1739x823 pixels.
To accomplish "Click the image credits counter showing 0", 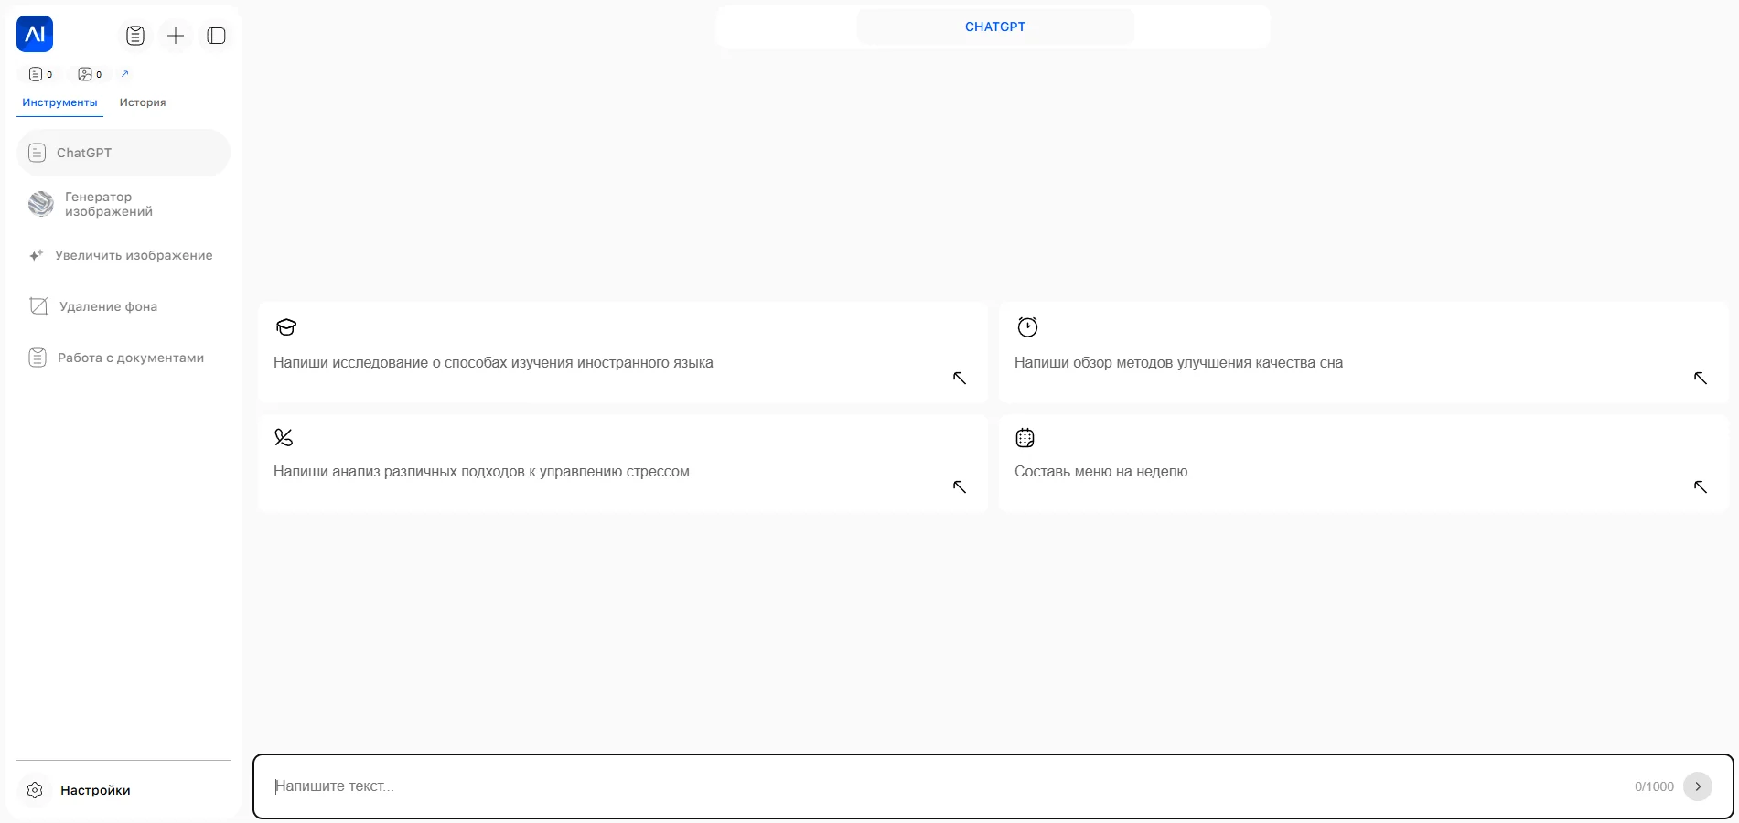I will tap(91, 74).
